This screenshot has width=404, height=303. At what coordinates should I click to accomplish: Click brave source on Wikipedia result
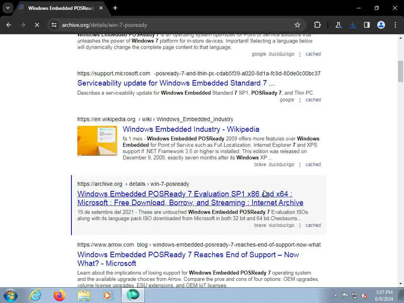[260, 165]
